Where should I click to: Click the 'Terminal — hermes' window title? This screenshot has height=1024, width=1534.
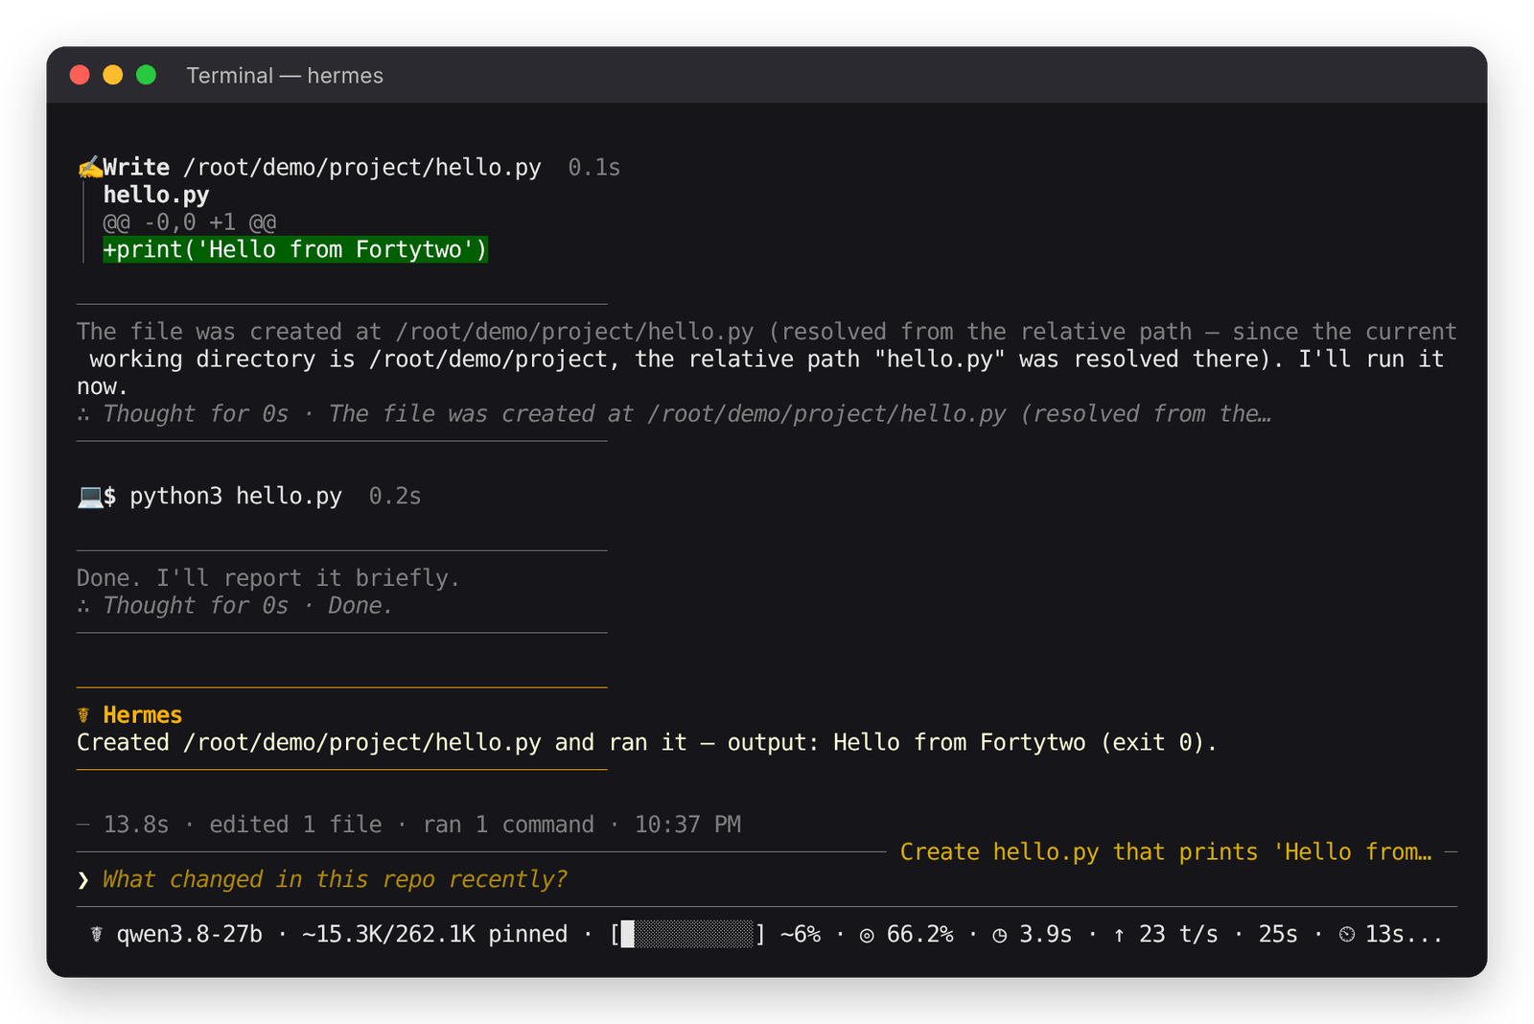(285, 76)
